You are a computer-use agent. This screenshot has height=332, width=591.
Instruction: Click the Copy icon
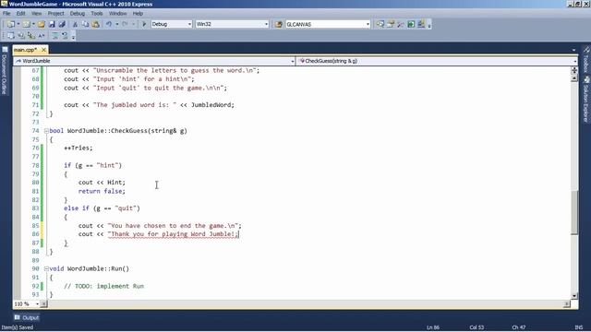[x=85, y=24]
